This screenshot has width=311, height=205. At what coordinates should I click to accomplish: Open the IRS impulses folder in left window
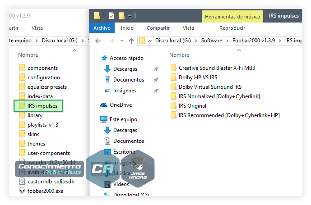(38, 106)
